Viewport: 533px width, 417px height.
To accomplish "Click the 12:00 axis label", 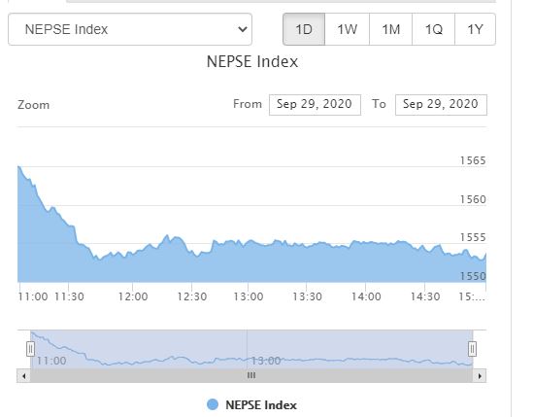I will coord(133,296).
